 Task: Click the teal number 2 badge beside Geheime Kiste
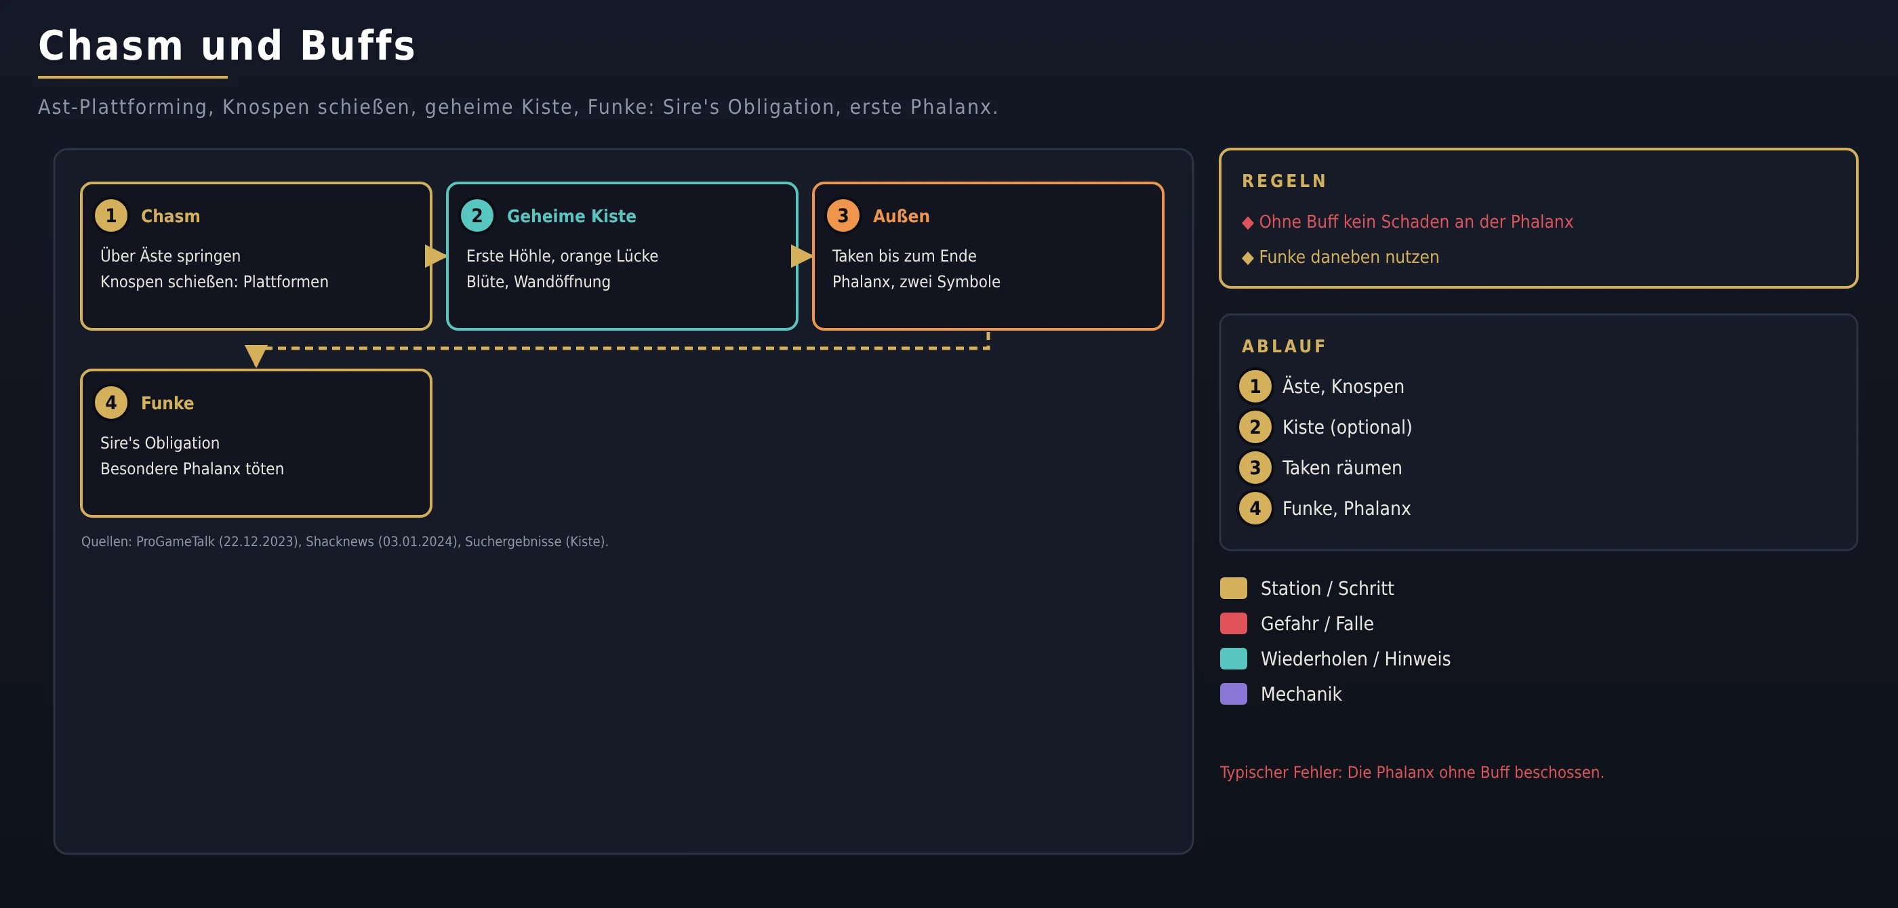[477, 215]
